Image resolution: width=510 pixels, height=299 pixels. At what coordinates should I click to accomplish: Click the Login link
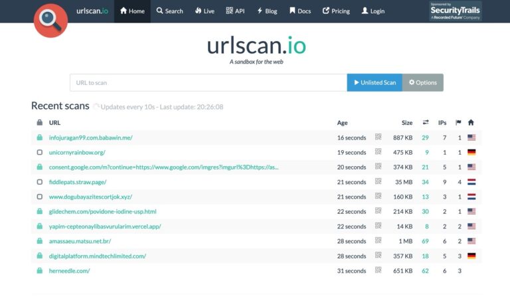373,11
